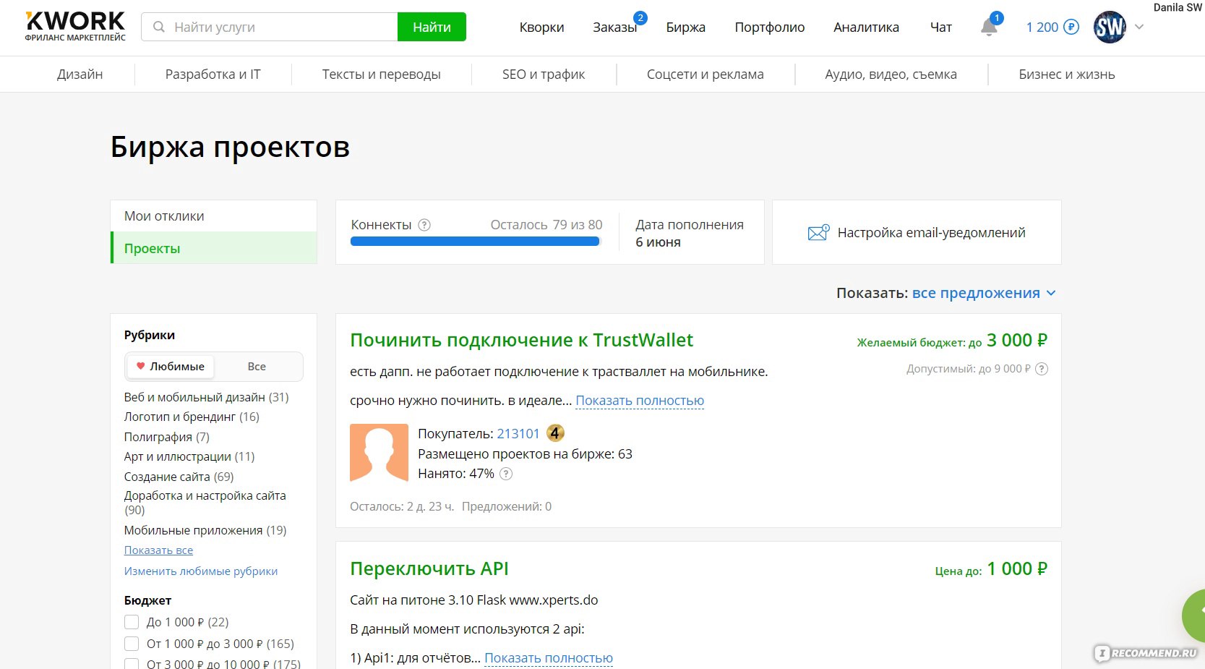This screenshot has width=1205, height=669.
Task: Check the До 1 000 ₽ budget checkbox
Action: pyautogui.click(x=132, y=622)
